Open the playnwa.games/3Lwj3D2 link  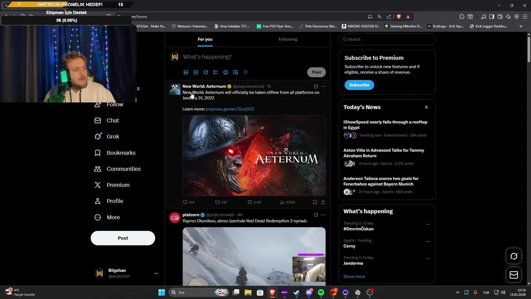(230, 109)
